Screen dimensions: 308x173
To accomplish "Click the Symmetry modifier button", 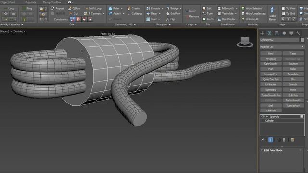I will [x=270, y=90].
